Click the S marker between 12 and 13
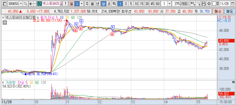Screen dimensions: 236x105 pos(113,27)
